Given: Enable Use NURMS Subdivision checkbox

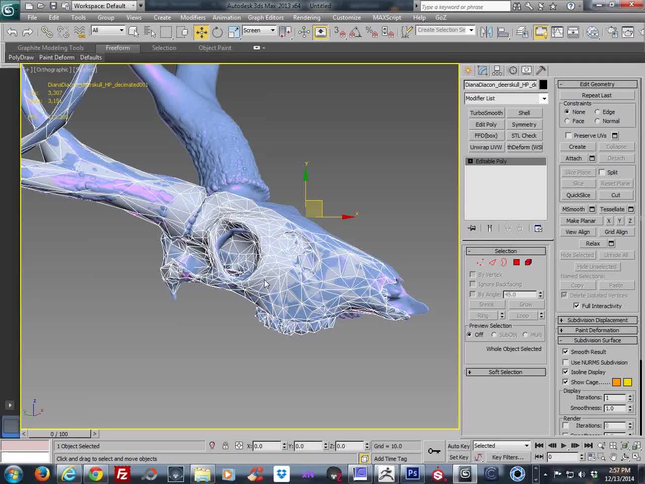Looking at the screenshot, I should click(x=565, y=362).
